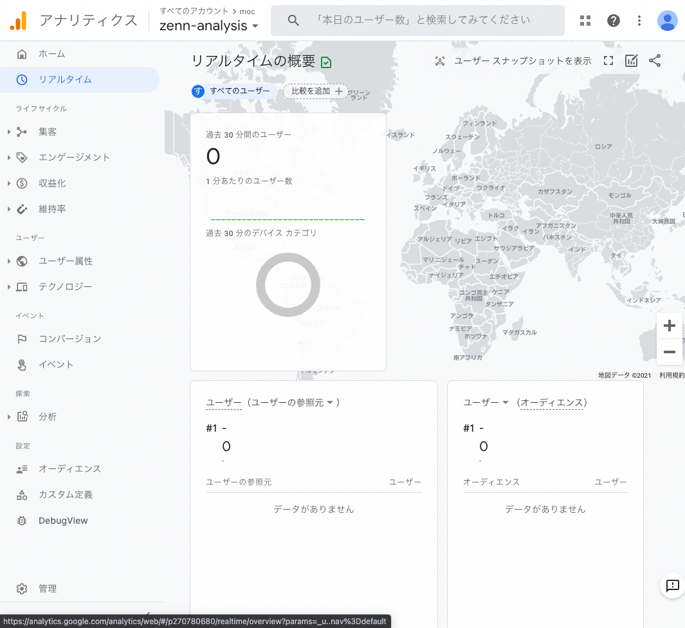Click 比較を追加 button

pos(316,91)
